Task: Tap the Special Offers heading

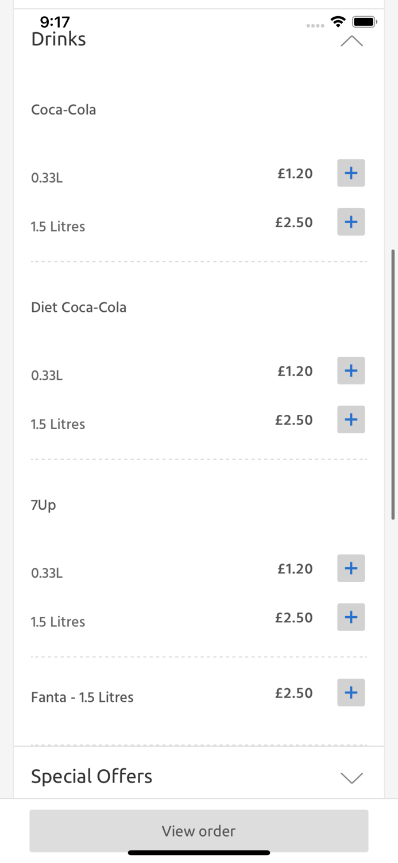Action: tap(92, 776)
